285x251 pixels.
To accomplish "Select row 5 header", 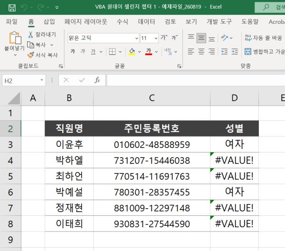I will click(x=10, y=176).
